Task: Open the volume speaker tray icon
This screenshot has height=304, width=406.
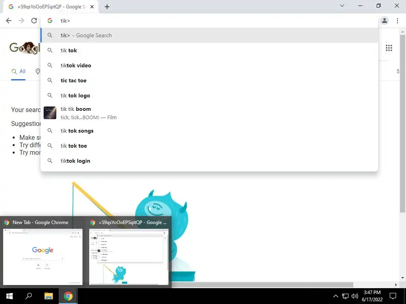Action: coord(355,296)
